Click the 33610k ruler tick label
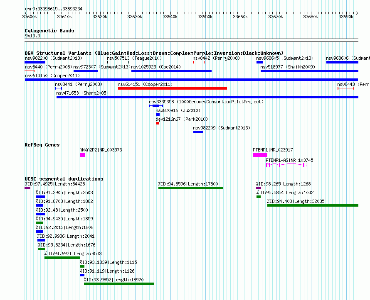This screenshot has height=300, width=370. [65, 17]
